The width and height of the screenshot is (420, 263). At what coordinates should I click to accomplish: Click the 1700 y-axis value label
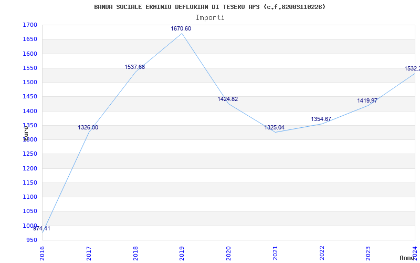coord(30,25)
